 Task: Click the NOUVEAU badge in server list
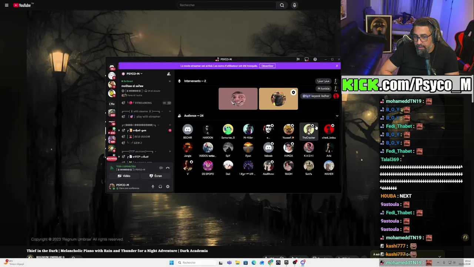point(112,159)
